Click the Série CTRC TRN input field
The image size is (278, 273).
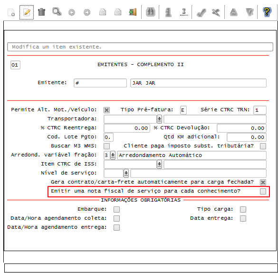point(260,110)
